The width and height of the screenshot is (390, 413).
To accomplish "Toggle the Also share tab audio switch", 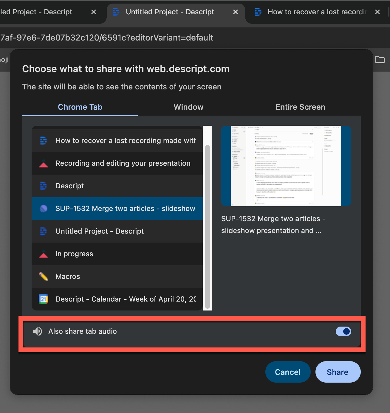I will [343, 331].
